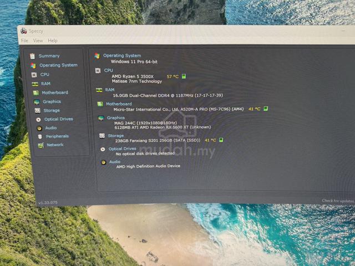
Task: Select Peripherals in the sidebar
Action: point(57,136)
